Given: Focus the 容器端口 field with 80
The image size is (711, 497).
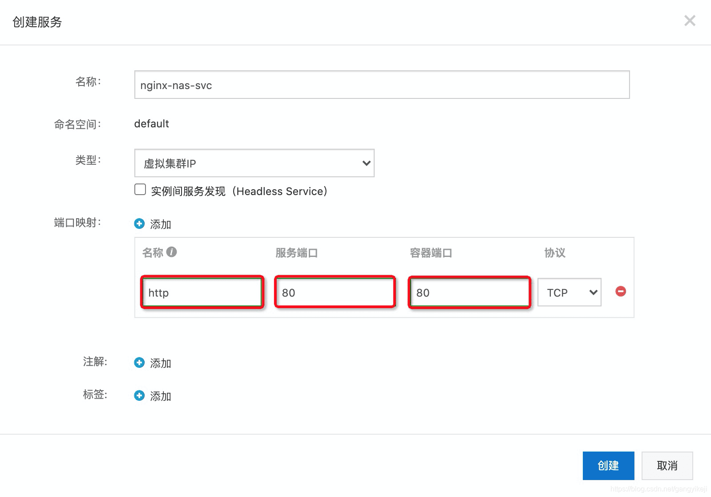Looking at the screenshot, I should pyautogui.click(x=469, y=292).
